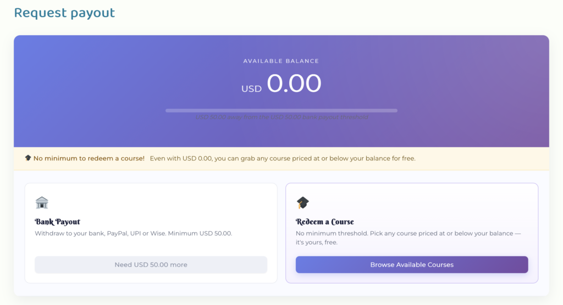Click the small cap icon in yellow banner
Image resolution: width=563 pixels, height=305 pixels.
click(28, 158)
